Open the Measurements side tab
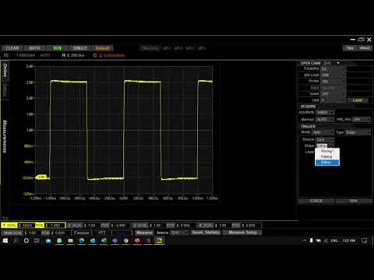374x280 pixels. pos(5,136)
